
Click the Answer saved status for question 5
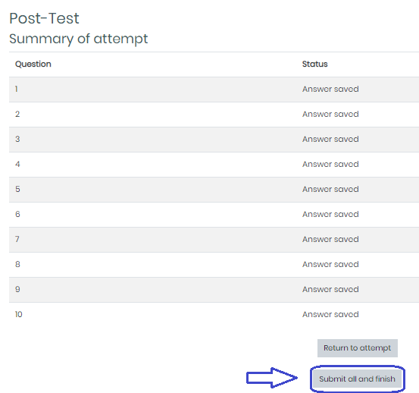tap(330, 189)
